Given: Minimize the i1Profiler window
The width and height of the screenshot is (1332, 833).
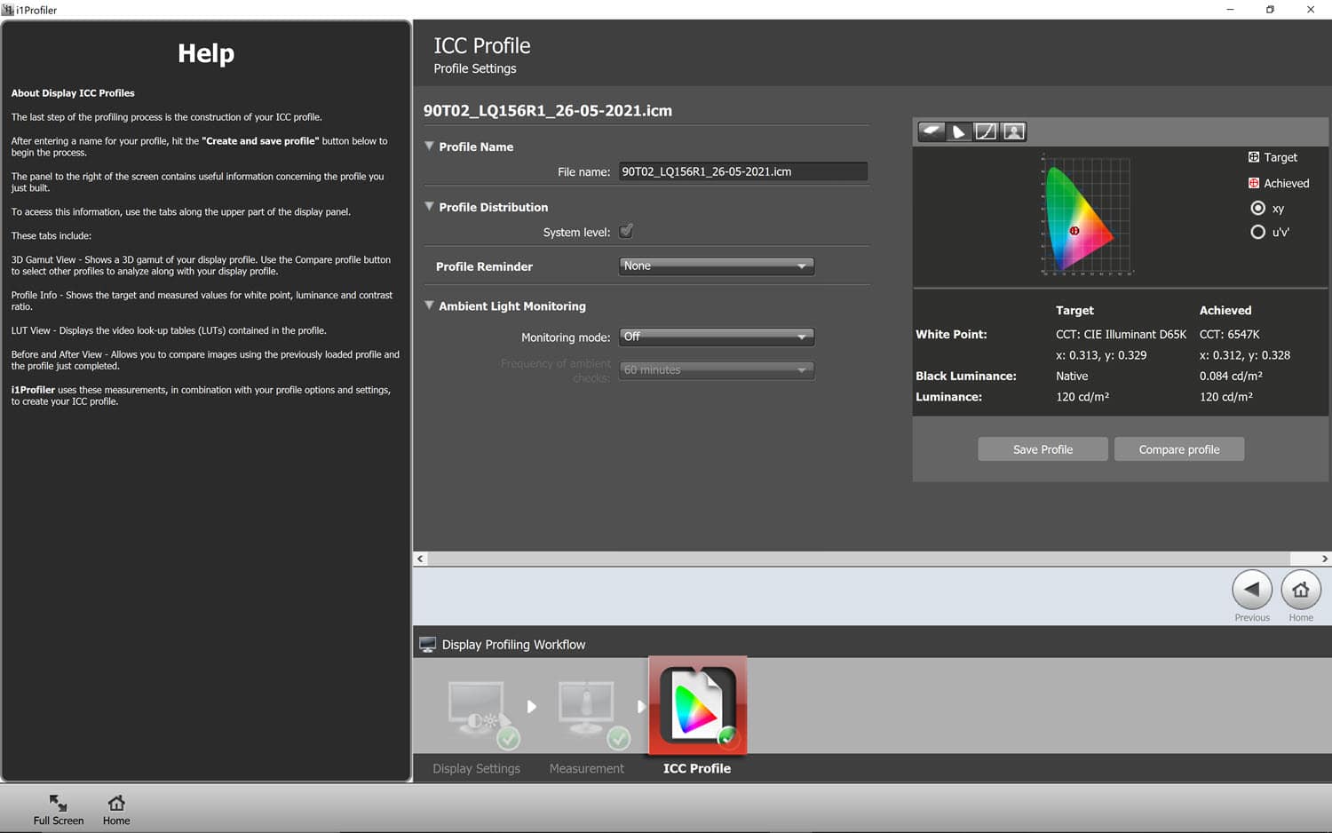Looking at the screenshot, I should click(1230, 10).
